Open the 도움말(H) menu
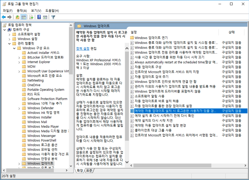This screenshot has height=180, width=249. click(x=52, y=11)
